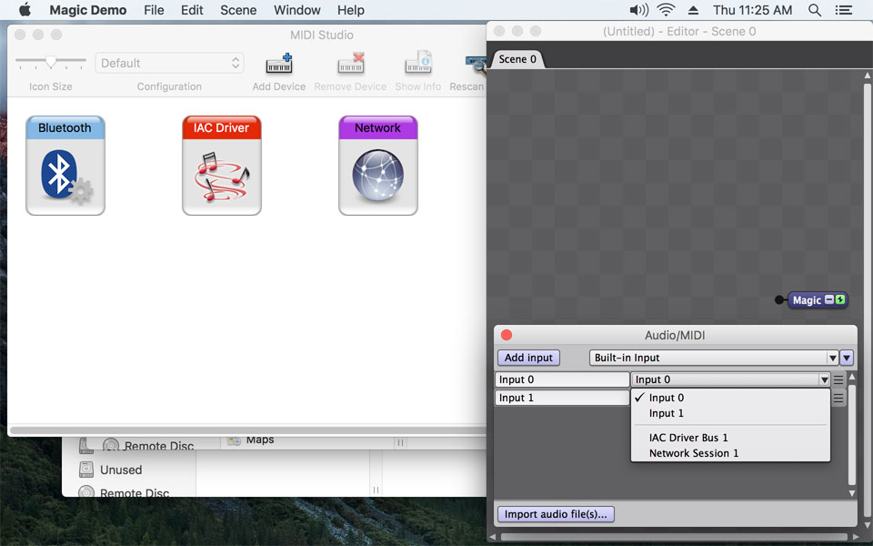Close the Audio/MIDI panel with the red button
The width and height of the screenshot is (873, 546).
click(507, 335)
